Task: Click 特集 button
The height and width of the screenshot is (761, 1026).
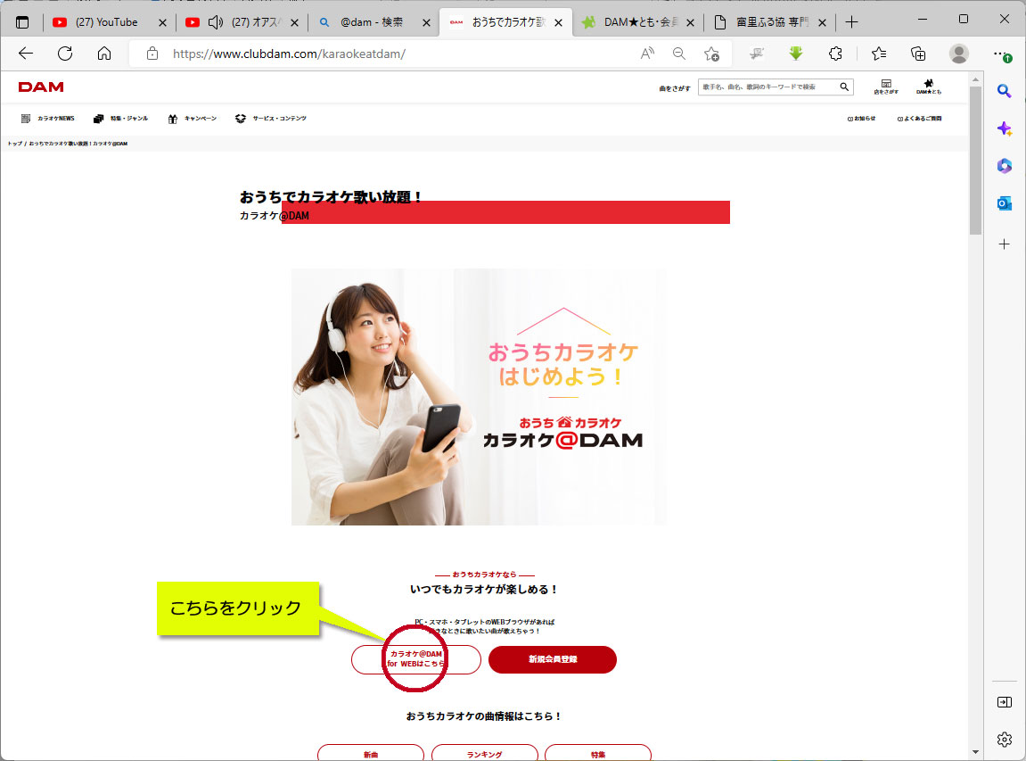Action: point(597,753)
